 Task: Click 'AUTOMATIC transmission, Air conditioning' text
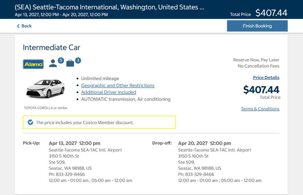click(x=126, y=99)
